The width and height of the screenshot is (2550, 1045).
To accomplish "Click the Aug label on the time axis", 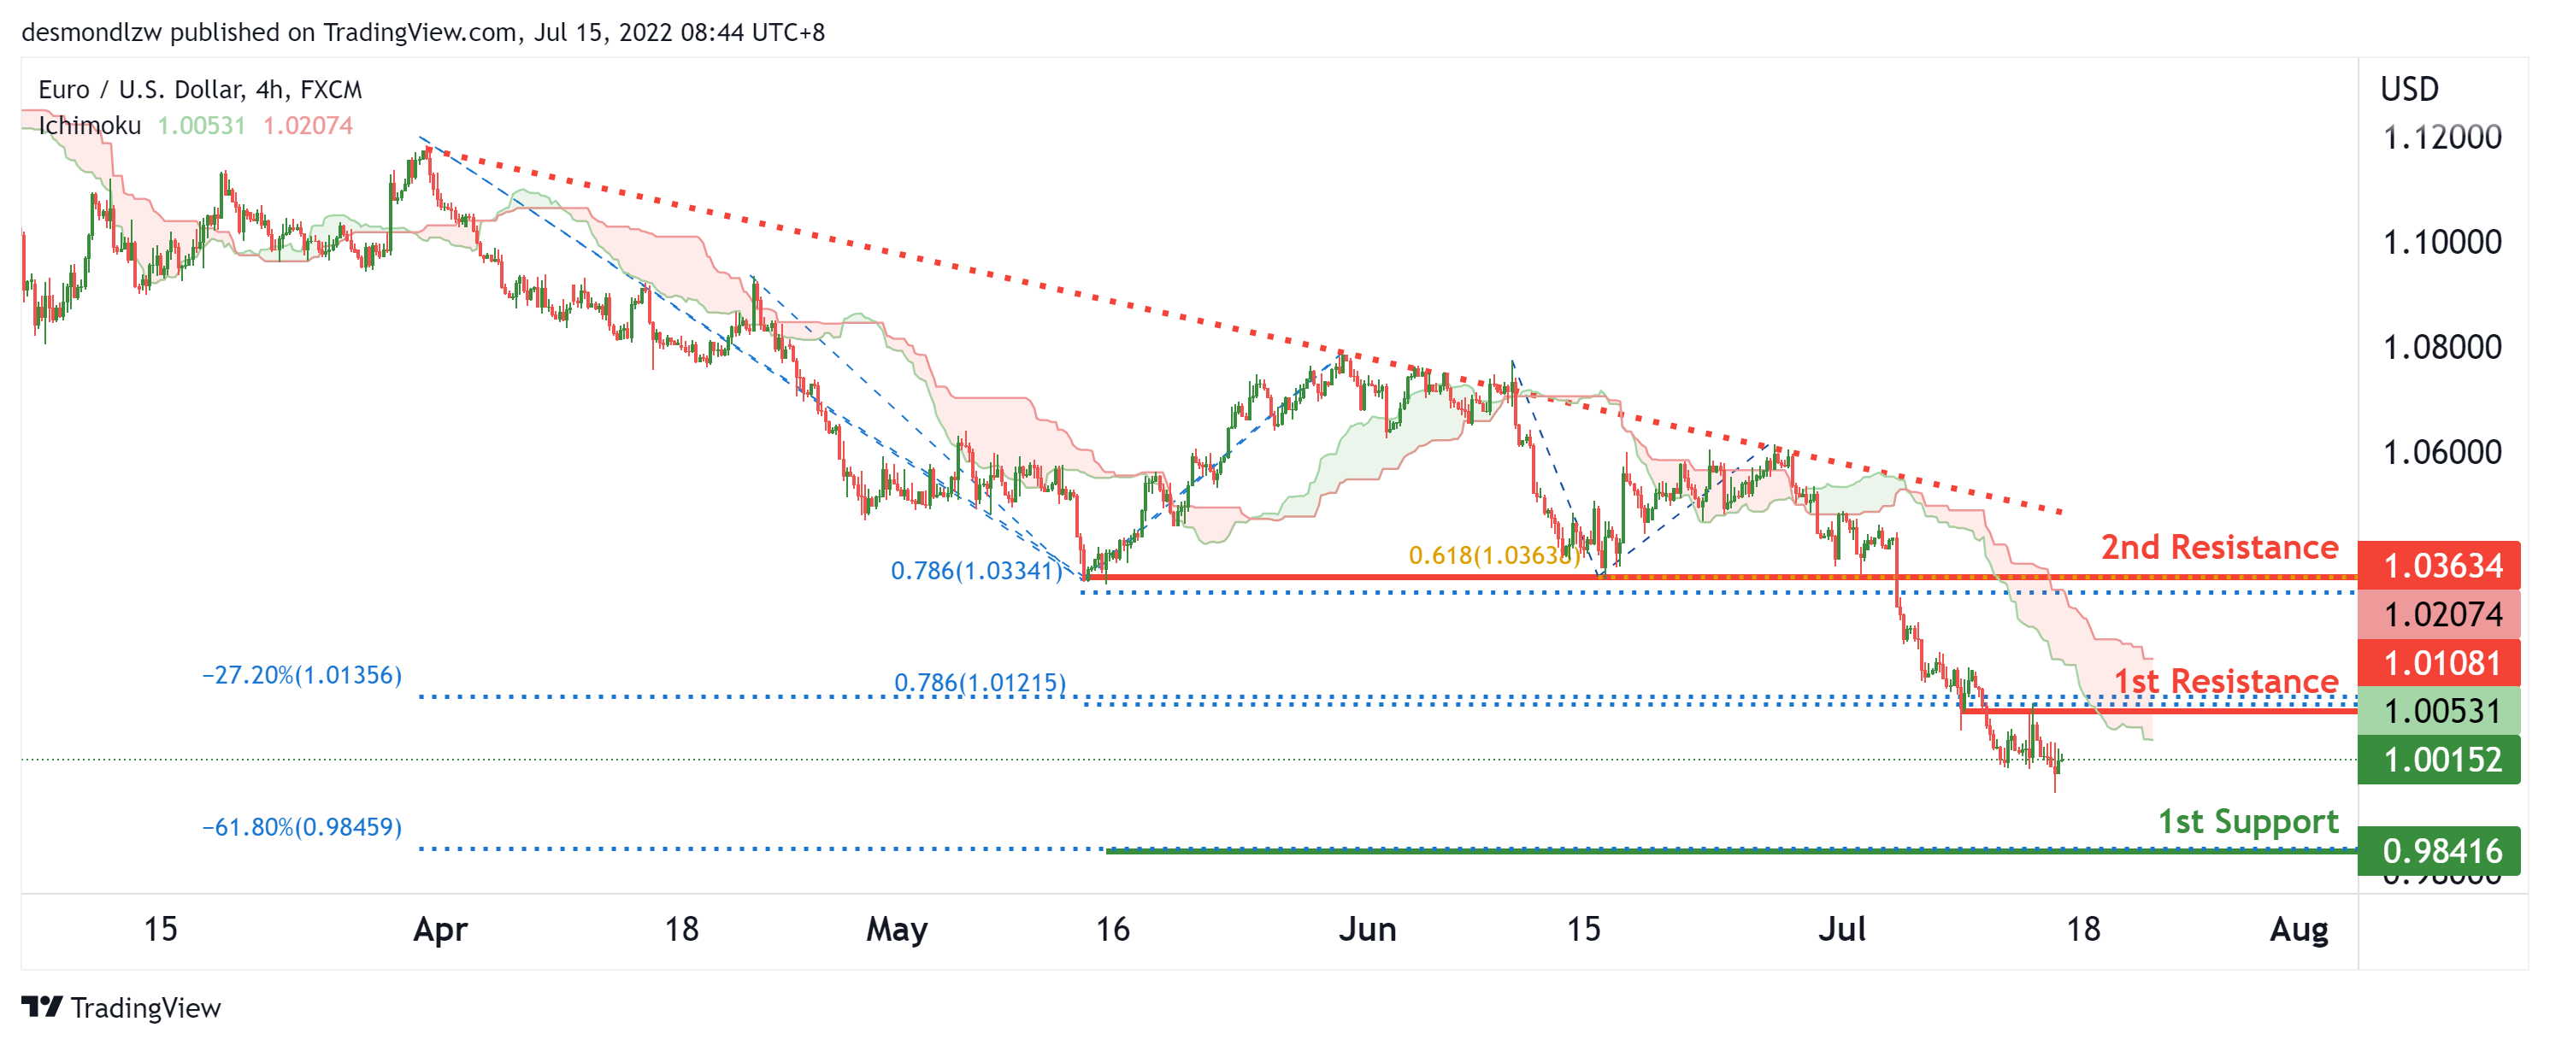I will point(2299,929).
